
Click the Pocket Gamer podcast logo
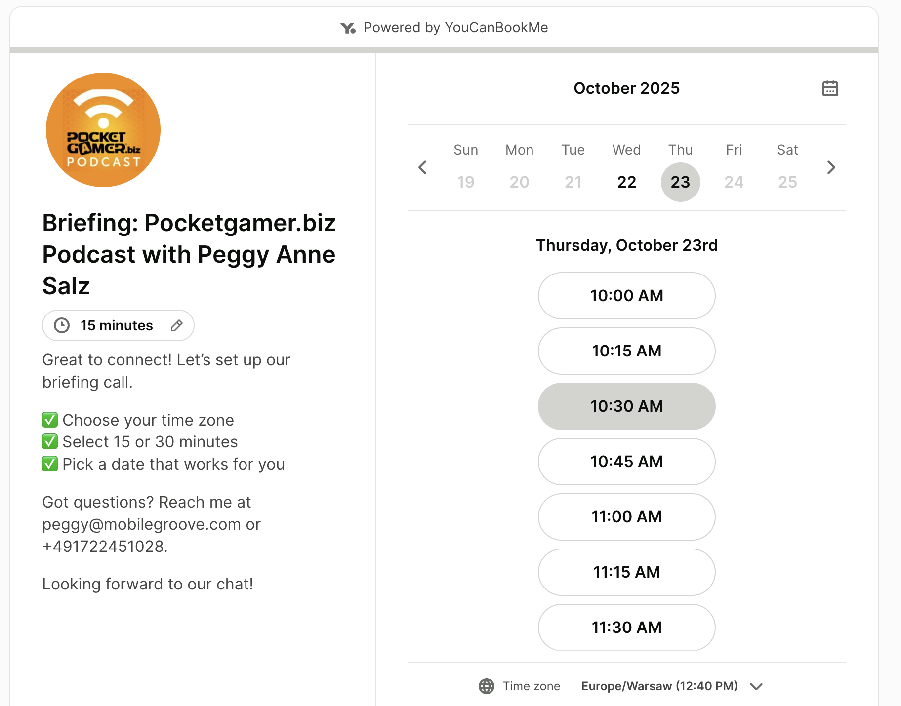click(x=103, y=130)
